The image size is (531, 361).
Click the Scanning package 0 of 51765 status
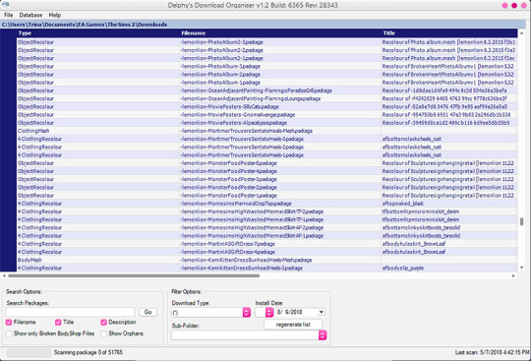point(88,352)
